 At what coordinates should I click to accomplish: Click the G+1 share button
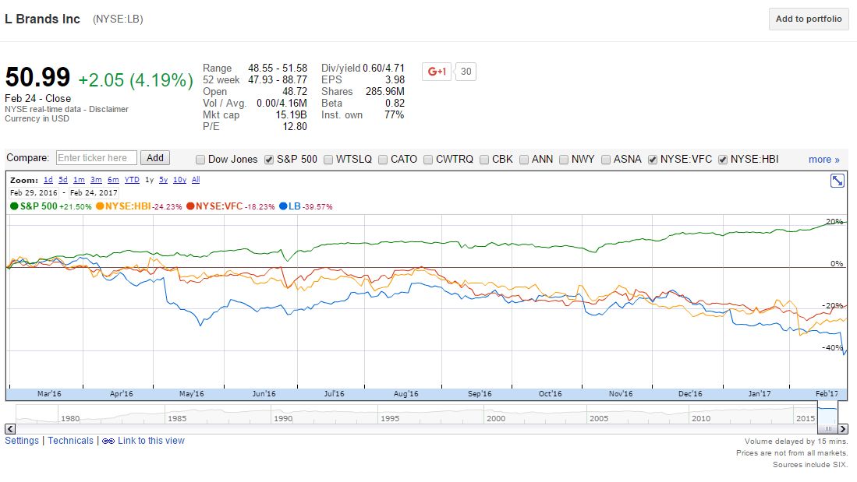click(437, 72)
